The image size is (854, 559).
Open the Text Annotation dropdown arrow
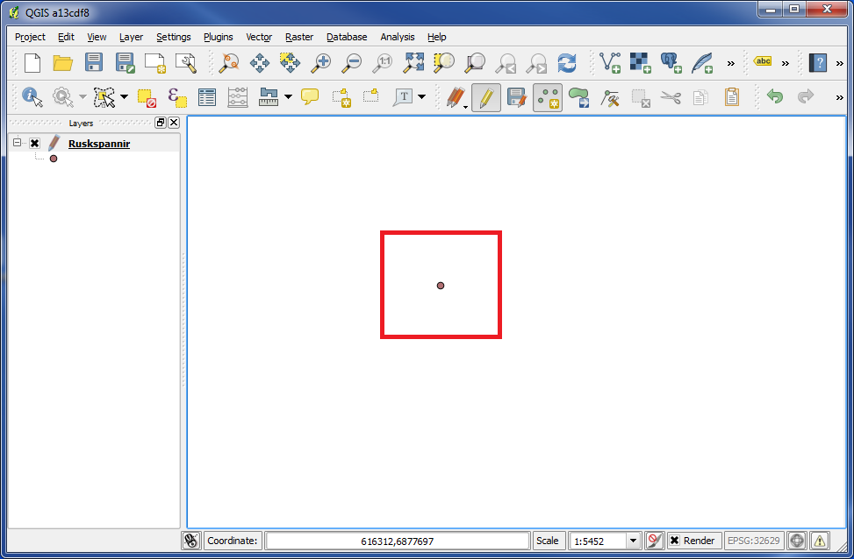(422, 97)
